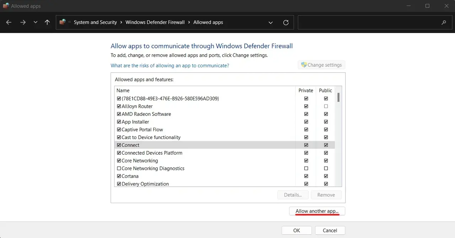
Task: Click Details button
Action: coord(293,195)
